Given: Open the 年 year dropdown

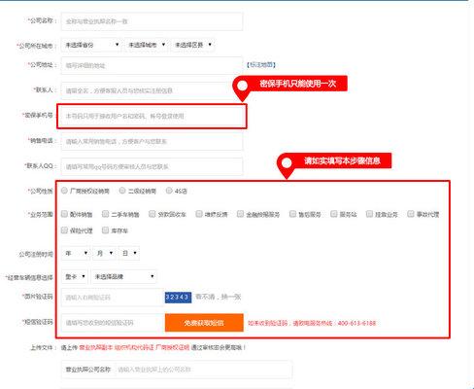Looking at the screenshot, I should pyautogui.click(x=76, y=253).
